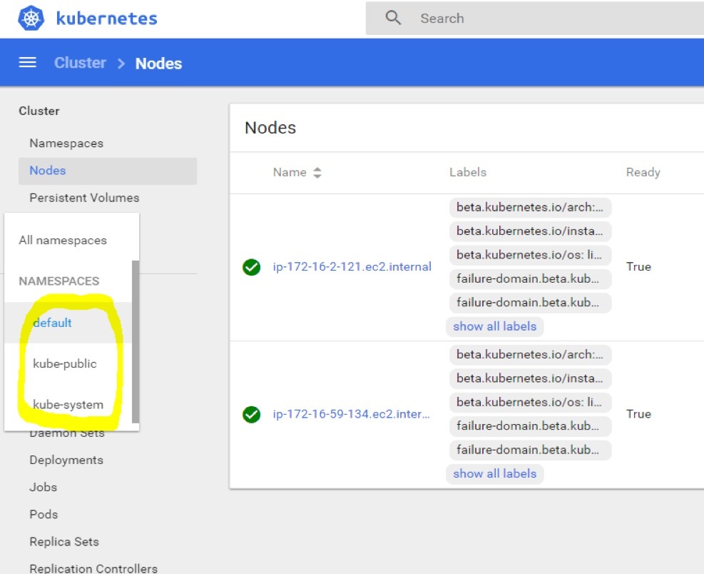Click beta.kubernetes.io/os chip of second node
This screenshot has height=574, width=704.
pyautogui.click(x=530, y=403)
